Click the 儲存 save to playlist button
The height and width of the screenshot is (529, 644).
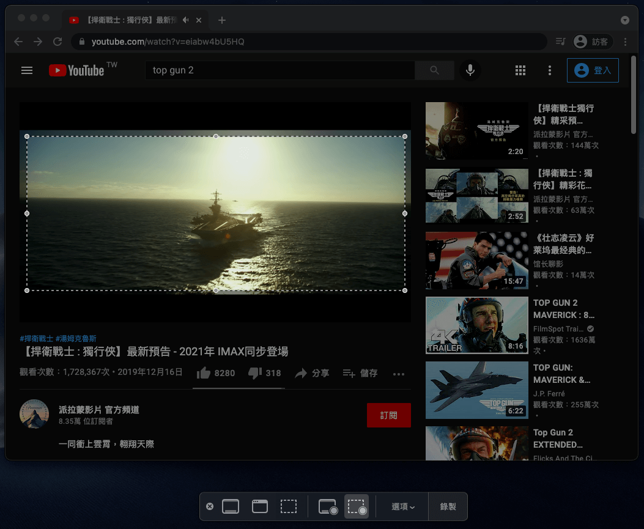click(x=360, y=373)
